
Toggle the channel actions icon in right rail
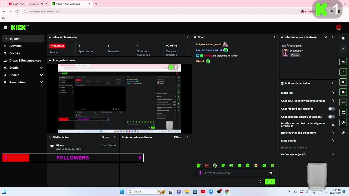[x=343, y=112]
